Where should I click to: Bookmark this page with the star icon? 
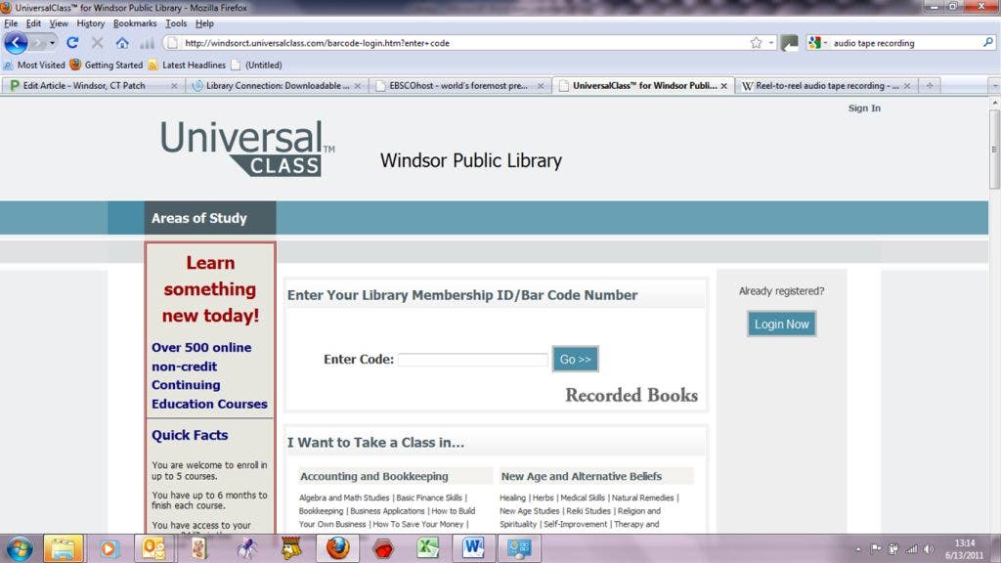756,43
